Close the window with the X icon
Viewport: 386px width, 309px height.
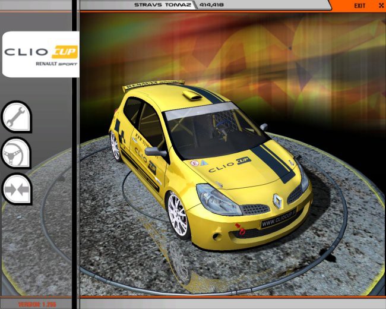[381, 5]
